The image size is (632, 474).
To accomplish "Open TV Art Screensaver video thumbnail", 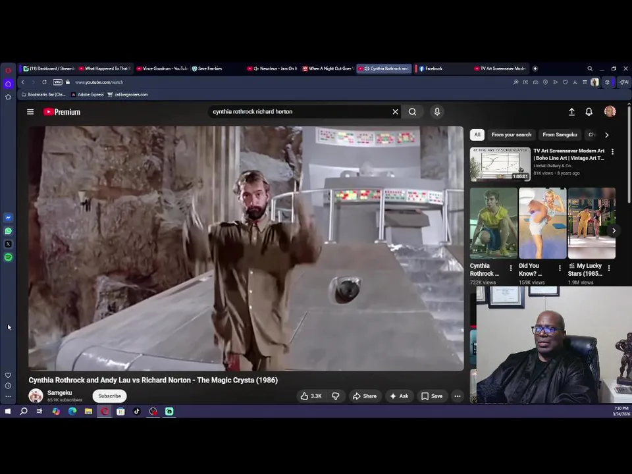I will point(500,164).
